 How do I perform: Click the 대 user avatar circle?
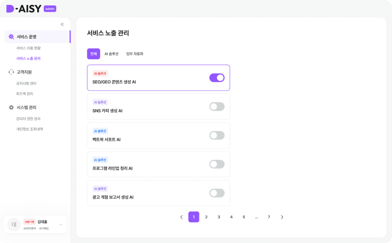(x=14, y=224)
